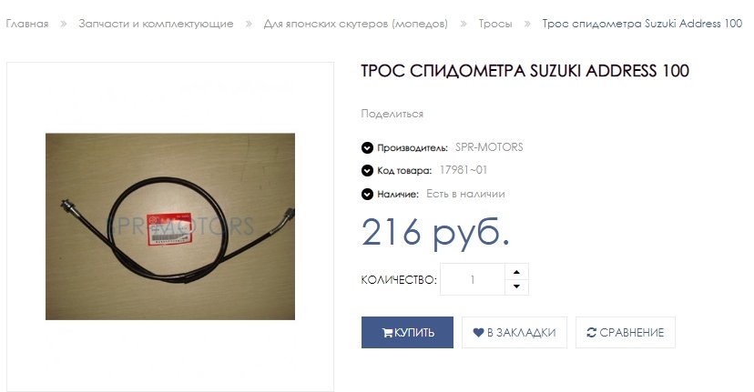The width and height of the screenshot is (754, 392).
Task: Click the breadcrumb arrow after Главная
Action: (63, 24)
